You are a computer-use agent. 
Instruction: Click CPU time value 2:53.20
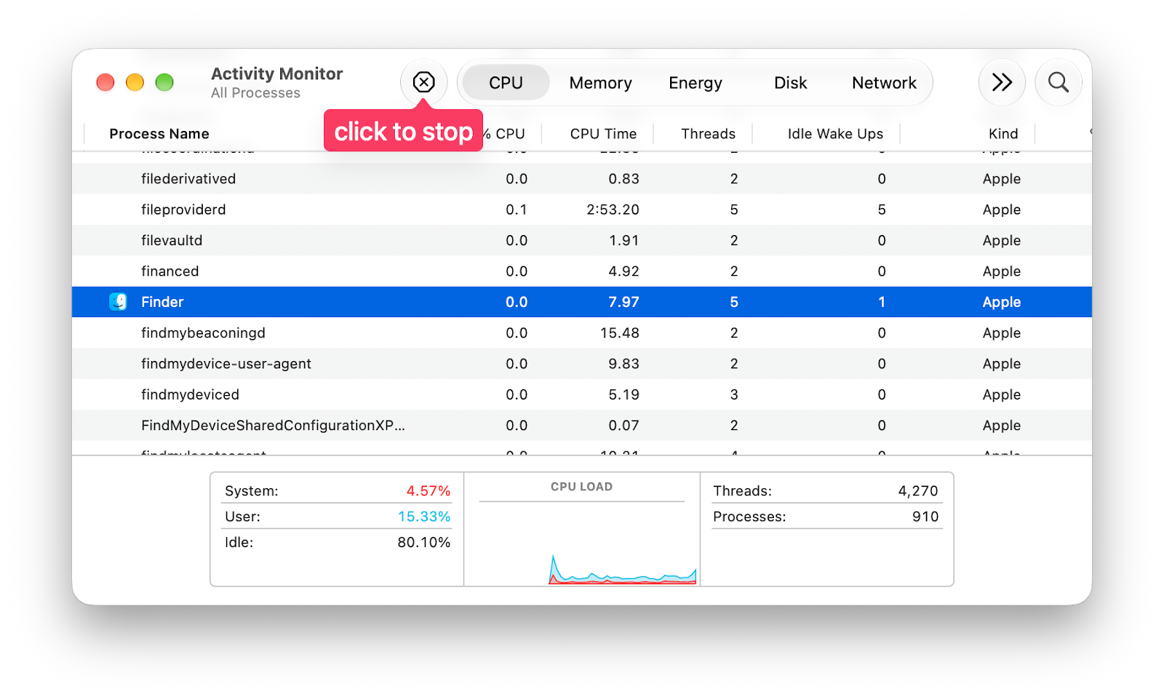[613, 210]
